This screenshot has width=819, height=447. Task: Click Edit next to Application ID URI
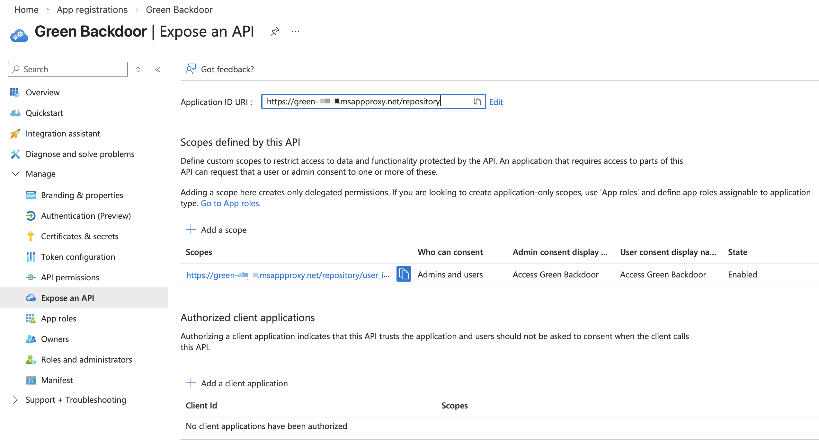(x=496, y=102)
